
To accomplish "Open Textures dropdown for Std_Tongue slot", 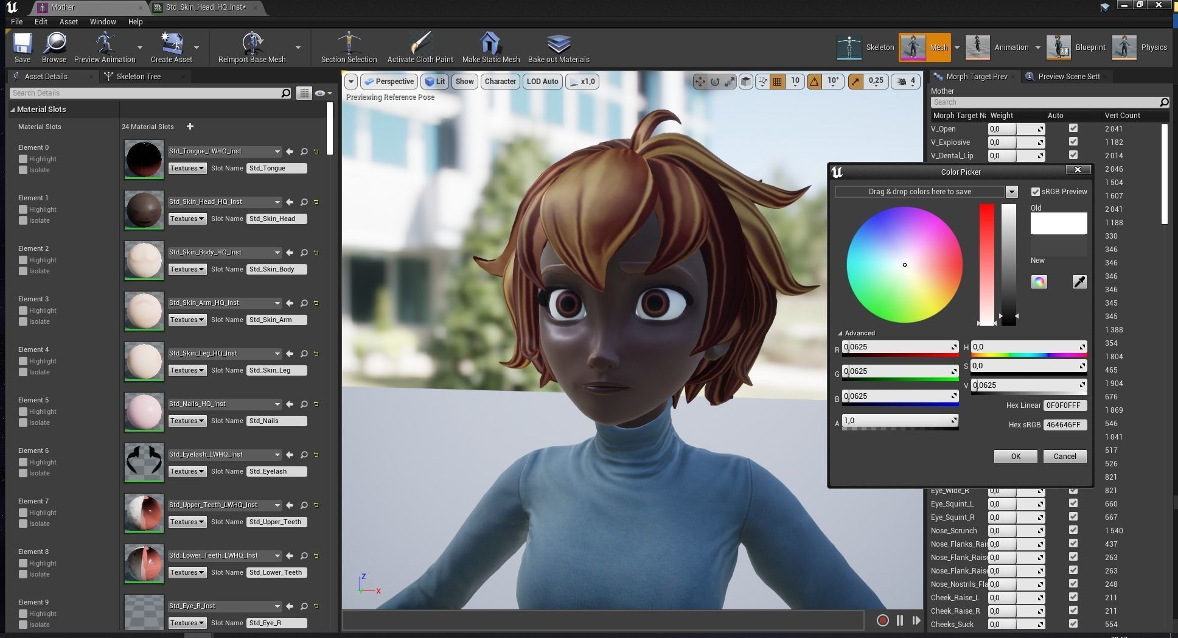I will 187,168.
